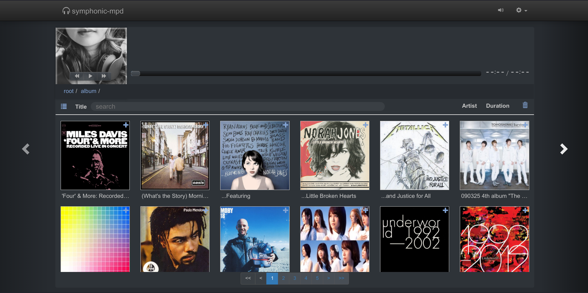Select page 1 in pagination
Viewport: 588px width, 293px height.
coord(272,278)
